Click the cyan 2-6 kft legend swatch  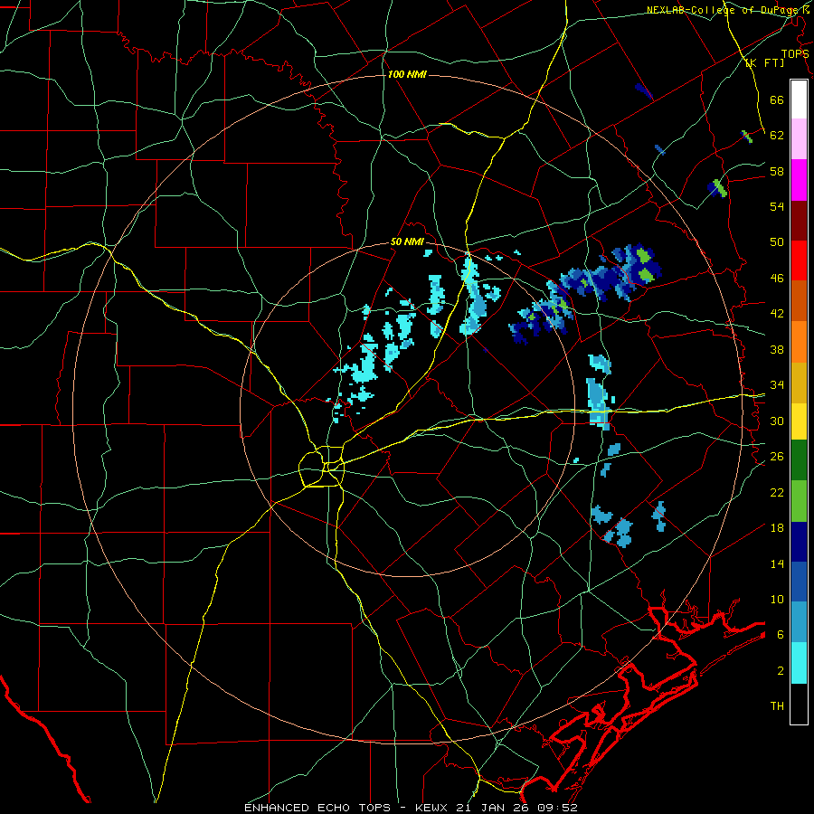[799, 663]
